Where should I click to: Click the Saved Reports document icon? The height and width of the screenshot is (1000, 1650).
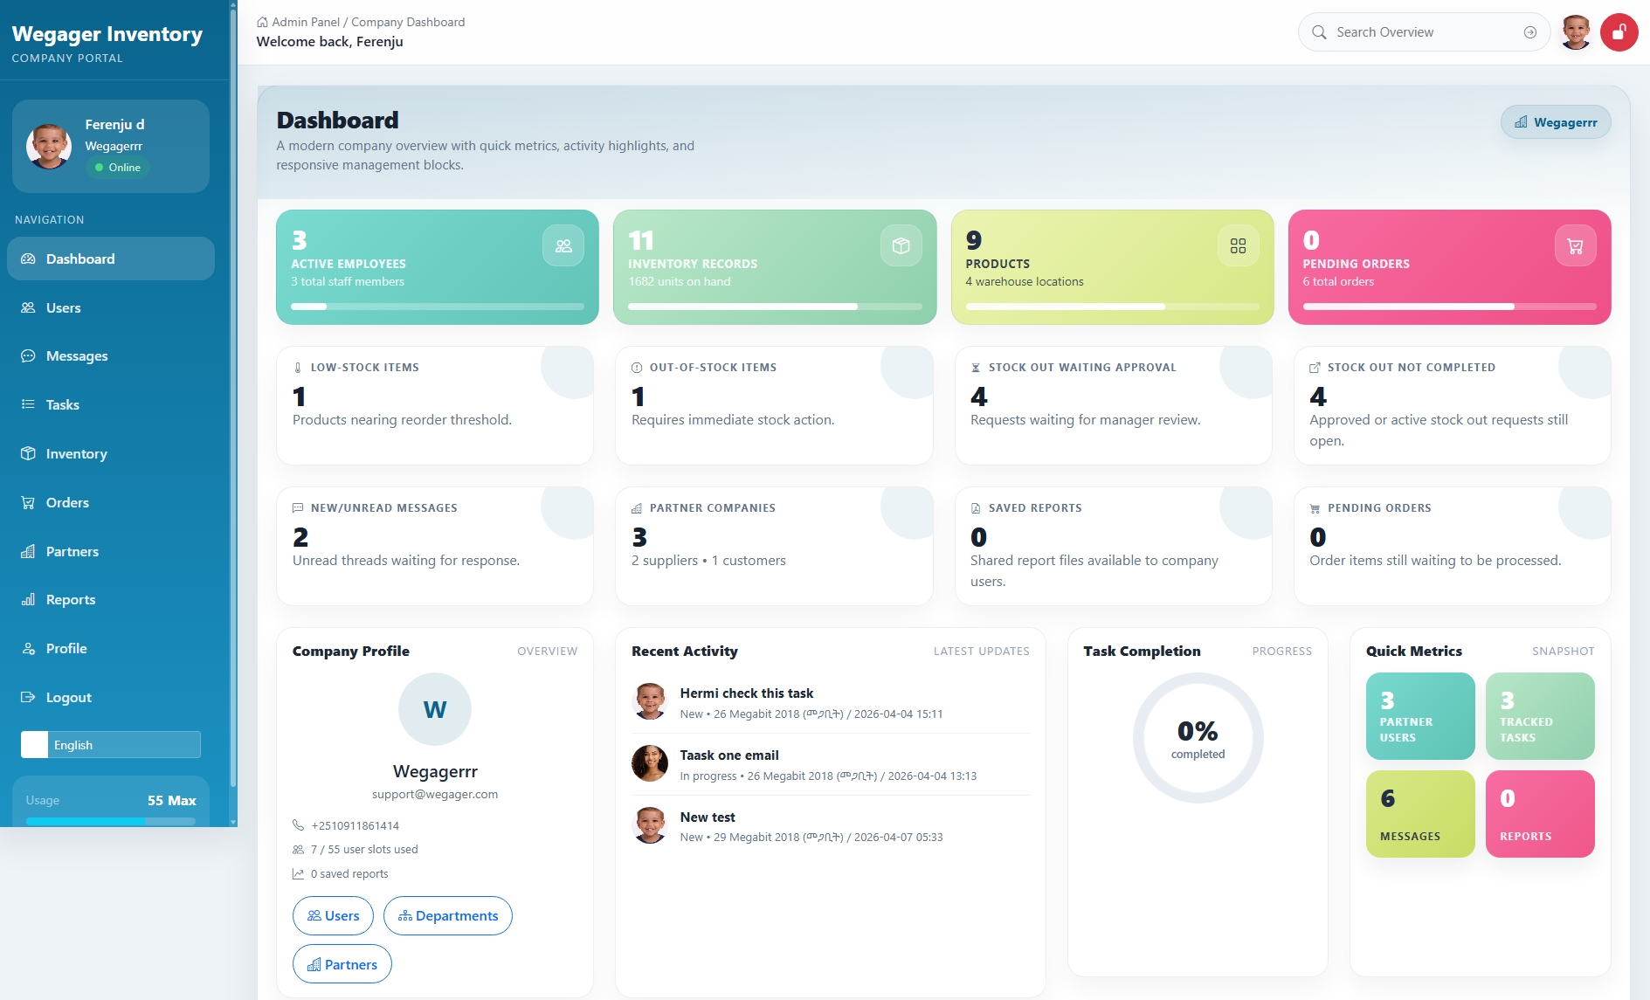(x=976, y=508)
